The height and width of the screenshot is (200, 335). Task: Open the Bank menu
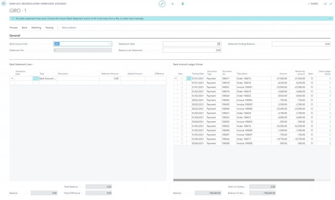click(x=24, y=28)
